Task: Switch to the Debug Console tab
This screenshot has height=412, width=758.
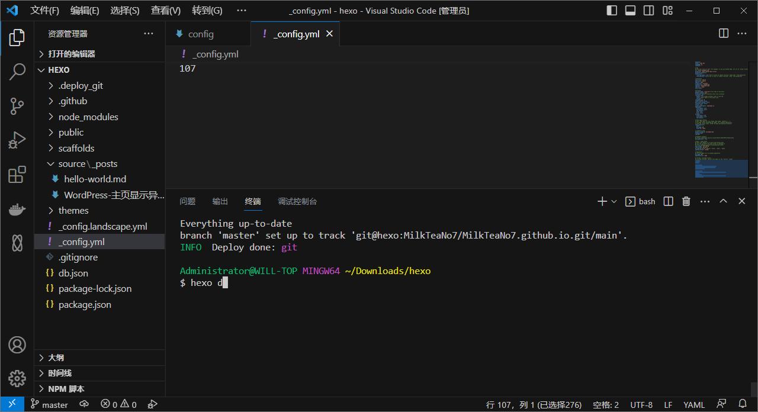Action: coord(297,201)
